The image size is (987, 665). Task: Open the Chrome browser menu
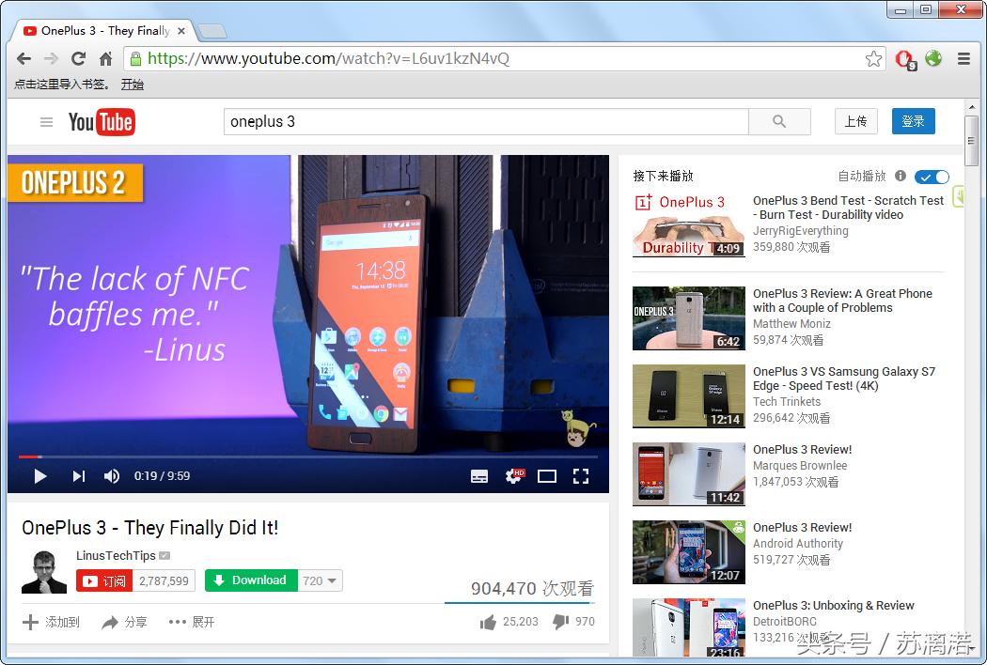click(x=963, y=58)
